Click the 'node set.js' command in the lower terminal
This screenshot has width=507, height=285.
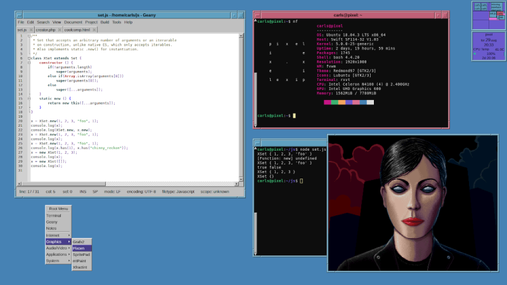(312, 149)
